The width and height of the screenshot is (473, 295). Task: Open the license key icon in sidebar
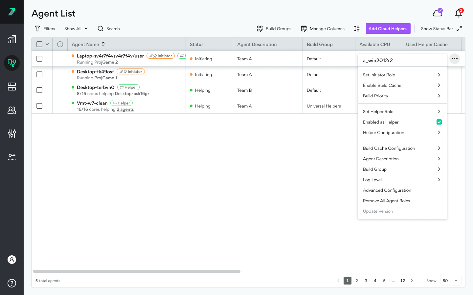12,157
